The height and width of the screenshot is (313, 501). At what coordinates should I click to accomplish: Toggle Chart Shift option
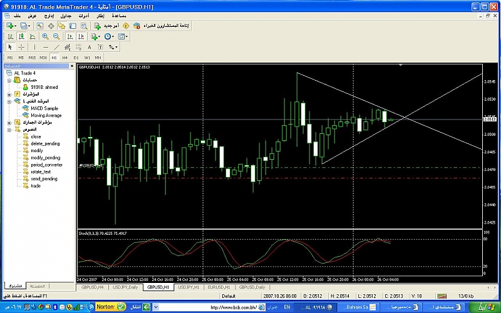click(81, 36)
